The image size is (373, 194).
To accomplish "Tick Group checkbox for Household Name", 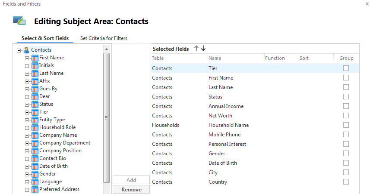I will pos(346,125).
